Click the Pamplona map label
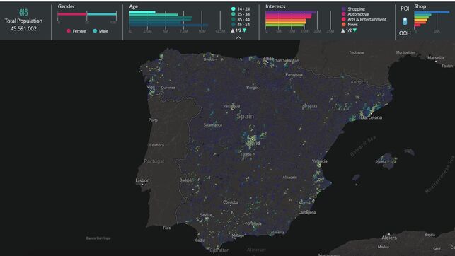This screenshot has width=455, height=256. tap(294, 75)
